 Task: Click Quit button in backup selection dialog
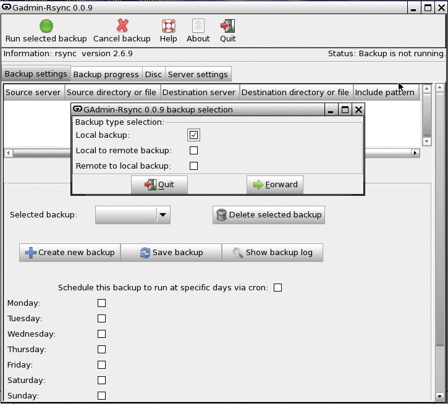coord(159,185)
